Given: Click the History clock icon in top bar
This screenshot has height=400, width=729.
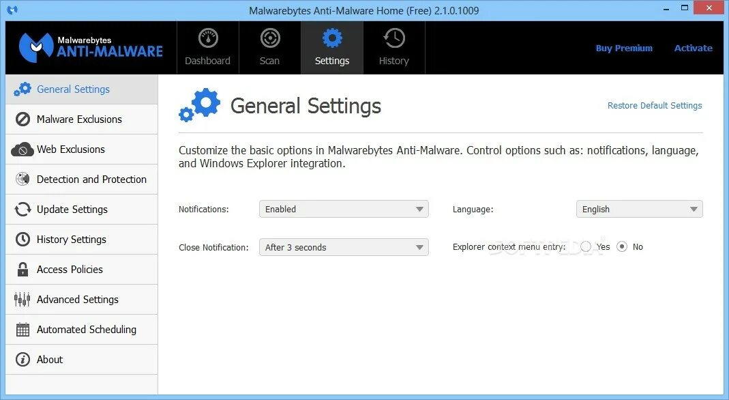Looking at the screenshot, I should 393,38.
